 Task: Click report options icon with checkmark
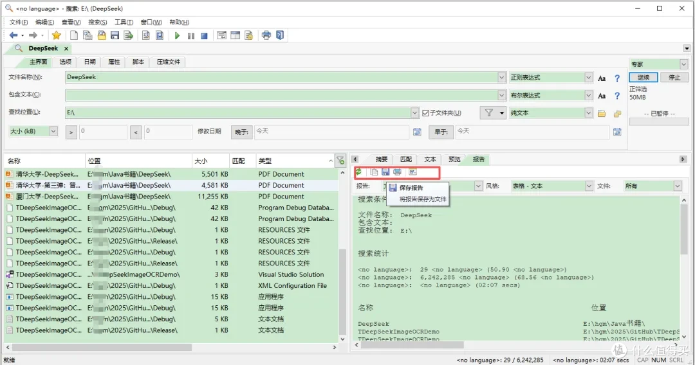point(412,172)
